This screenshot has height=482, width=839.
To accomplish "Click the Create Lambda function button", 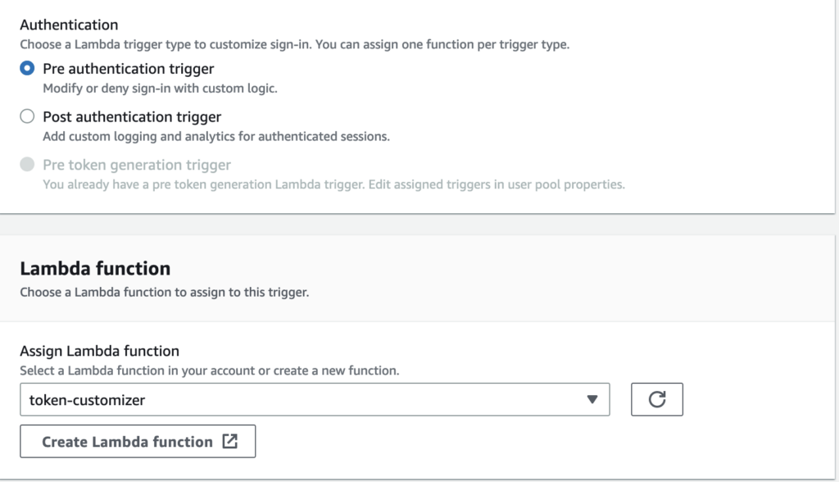I will (x=138, y=441).
